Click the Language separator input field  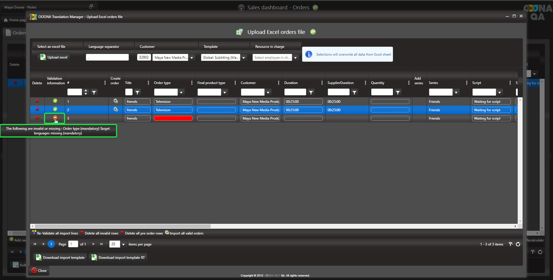coord(108,57)
